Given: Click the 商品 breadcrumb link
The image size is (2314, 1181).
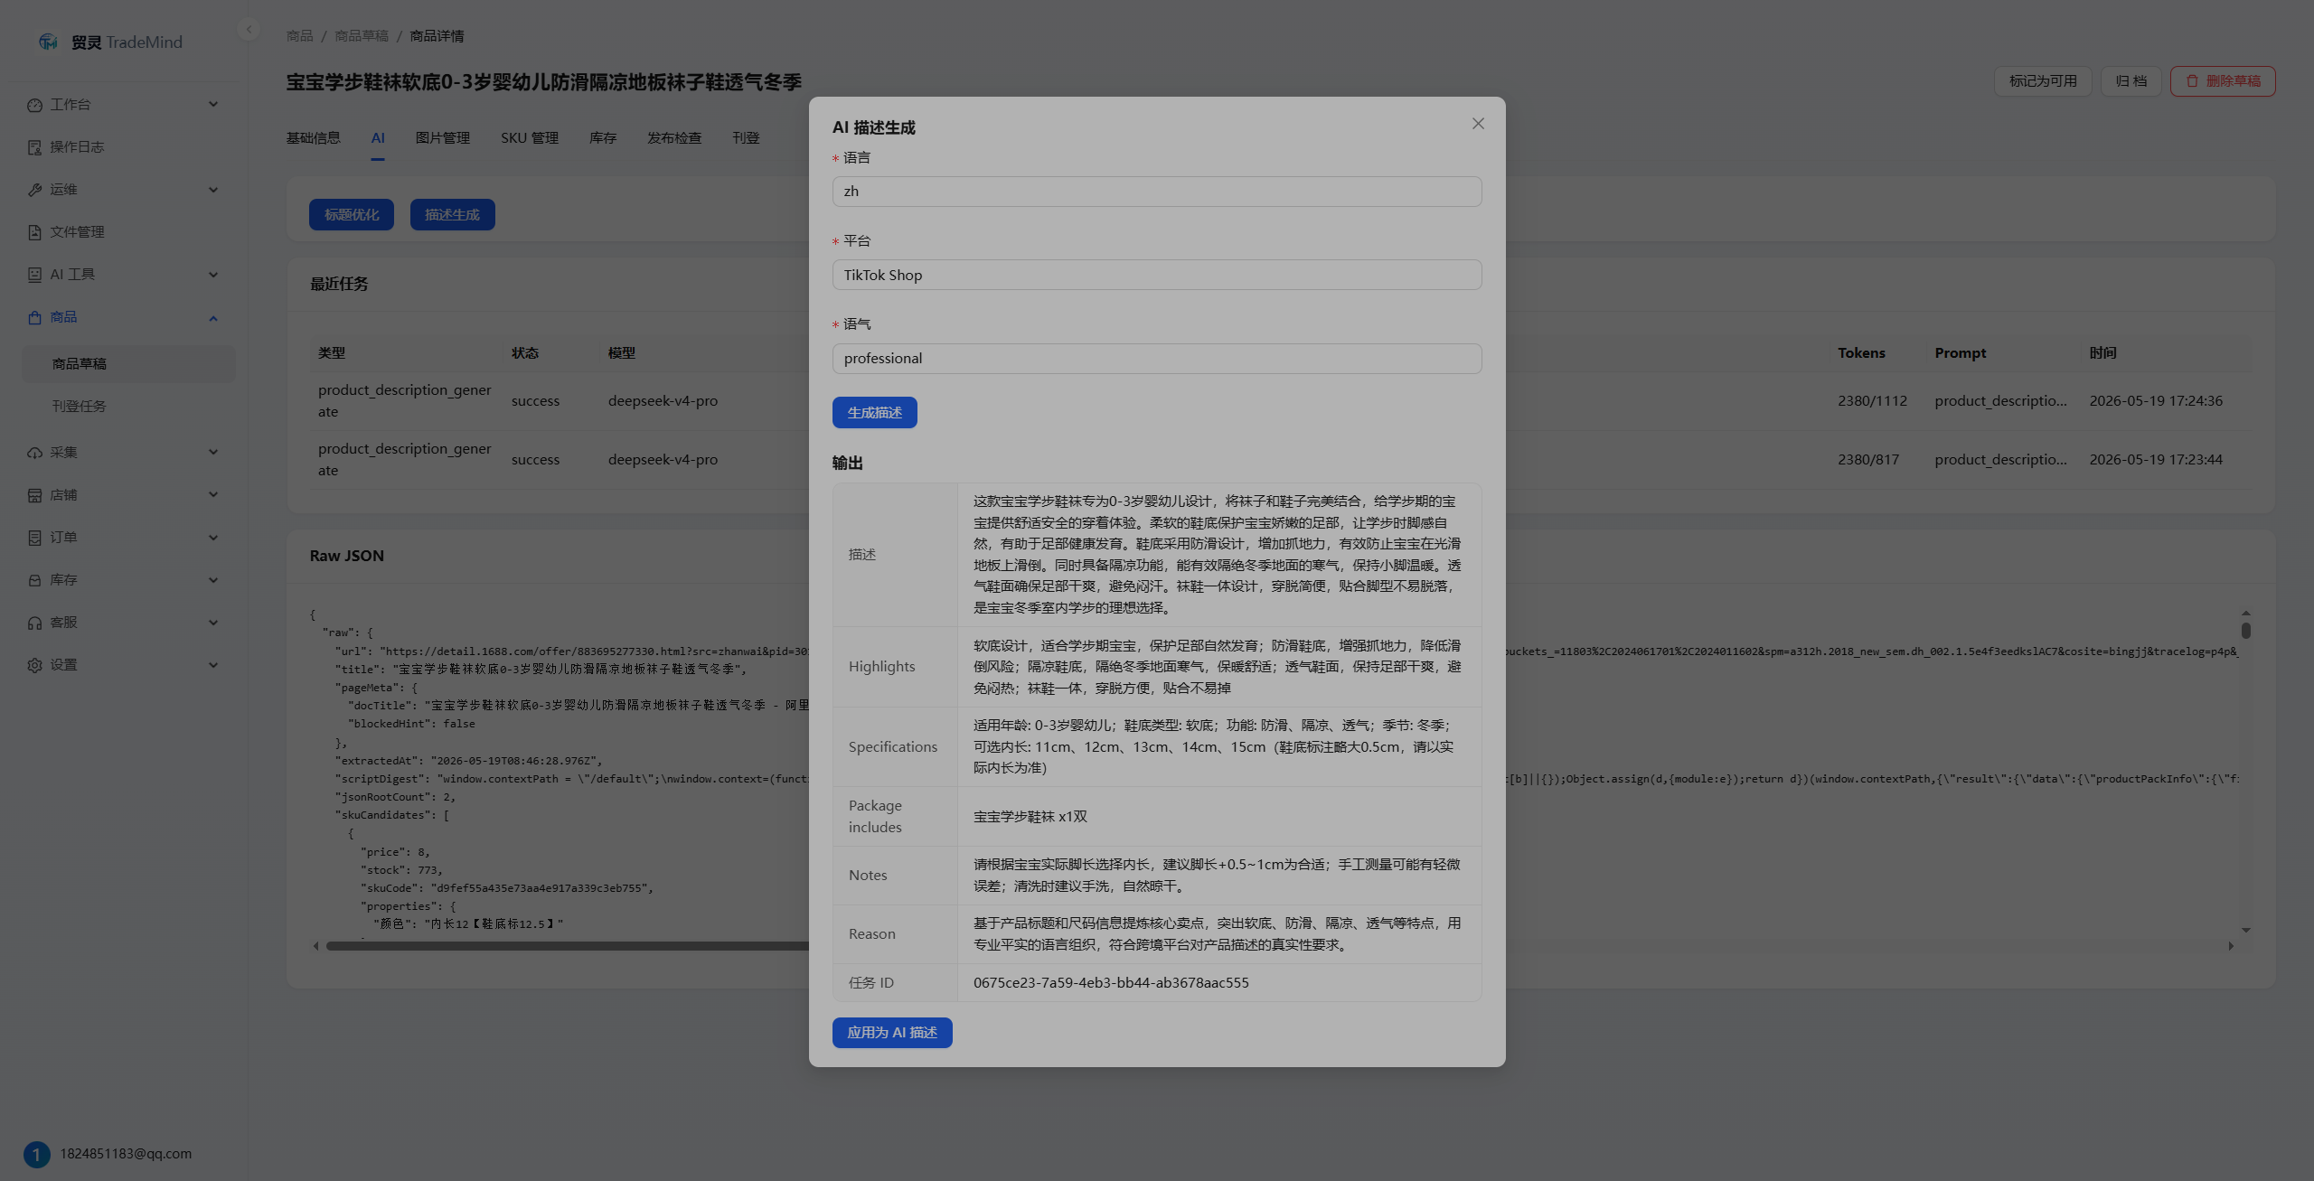Looking at the screenshot, I should coord(300,36).
